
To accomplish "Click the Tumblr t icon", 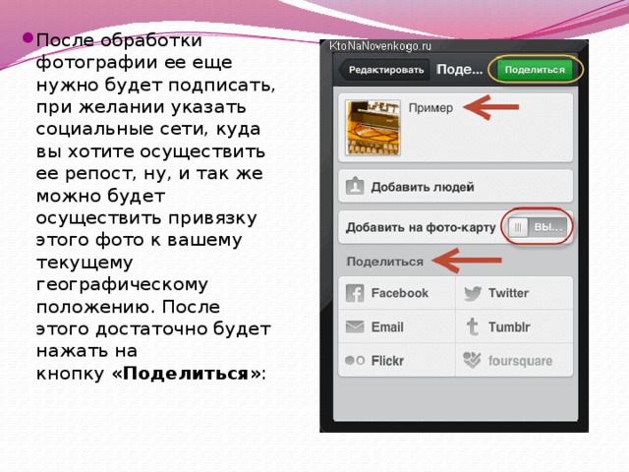I will 473,326.
